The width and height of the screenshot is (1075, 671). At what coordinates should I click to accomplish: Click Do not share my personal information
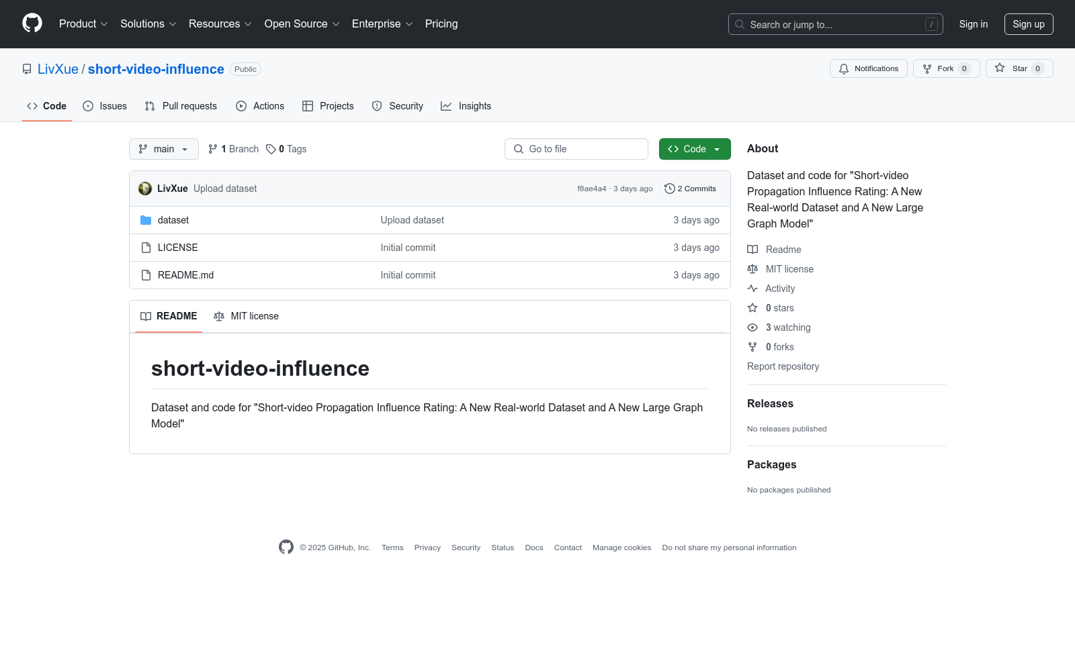coord(729,548)
